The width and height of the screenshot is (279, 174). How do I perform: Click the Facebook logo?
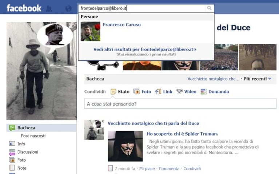pos(24,8)
